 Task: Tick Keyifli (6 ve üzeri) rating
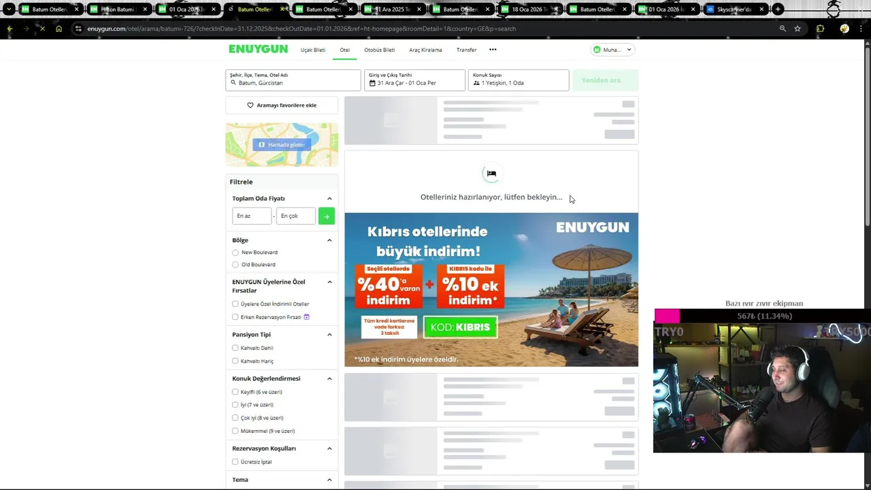[x=235, y=392]
